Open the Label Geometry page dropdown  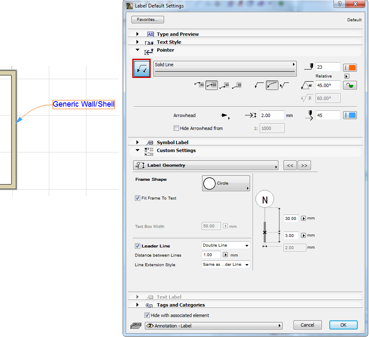(206, 165)
